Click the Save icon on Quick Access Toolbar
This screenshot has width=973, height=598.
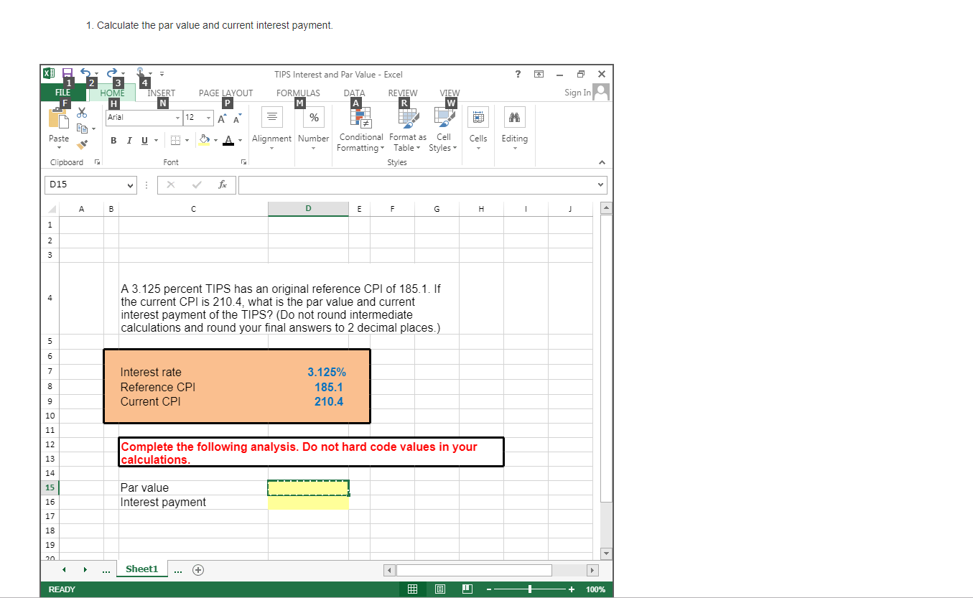tap(67, 74)
